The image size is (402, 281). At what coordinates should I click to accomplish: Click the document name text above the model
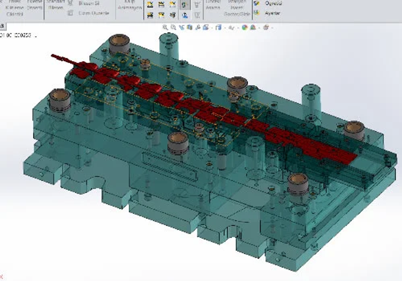tap(18, 35)
